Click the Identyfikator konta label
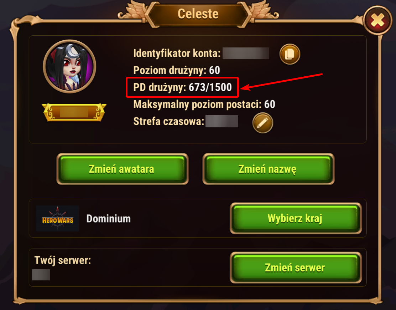 [177, 54]
